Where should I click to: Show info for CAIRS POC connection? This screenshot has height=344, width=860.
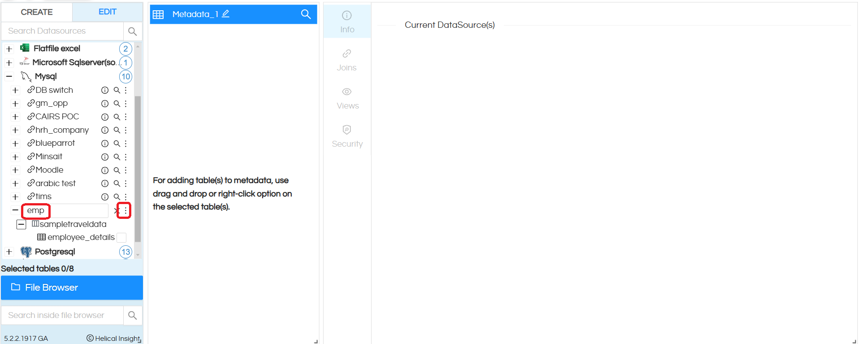coord(105,117)
